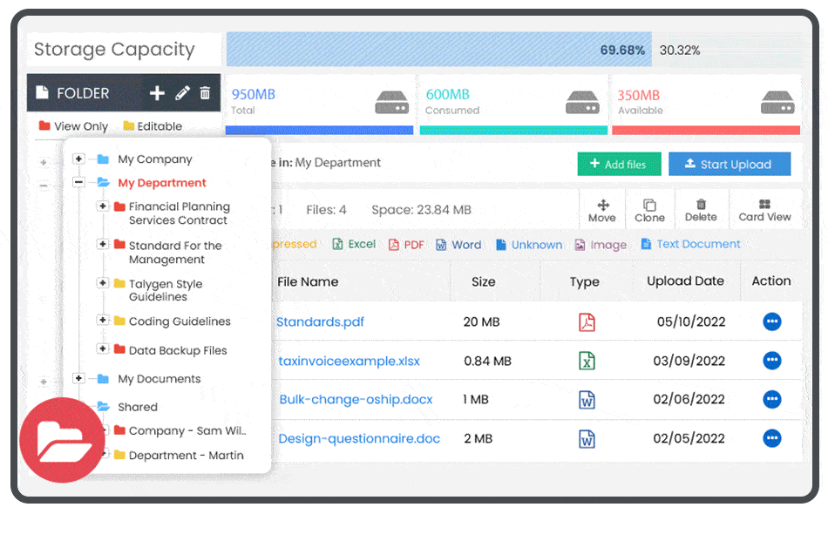
Task: Toggle the Excel file type filter
Action: (353, 245)
